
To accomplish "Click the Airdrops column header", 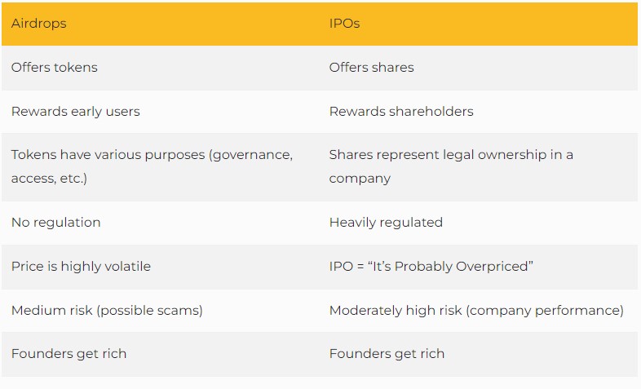I will tap(39, 23).
